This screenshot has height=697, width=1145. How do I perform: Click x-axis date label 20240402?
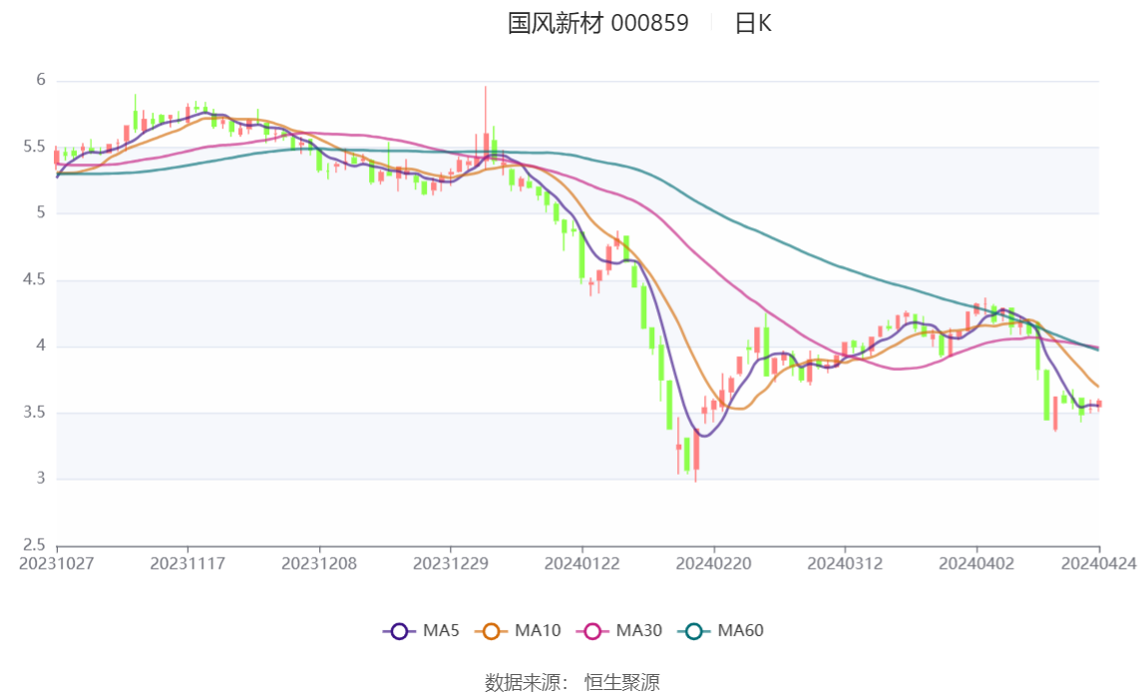[976, 563]
